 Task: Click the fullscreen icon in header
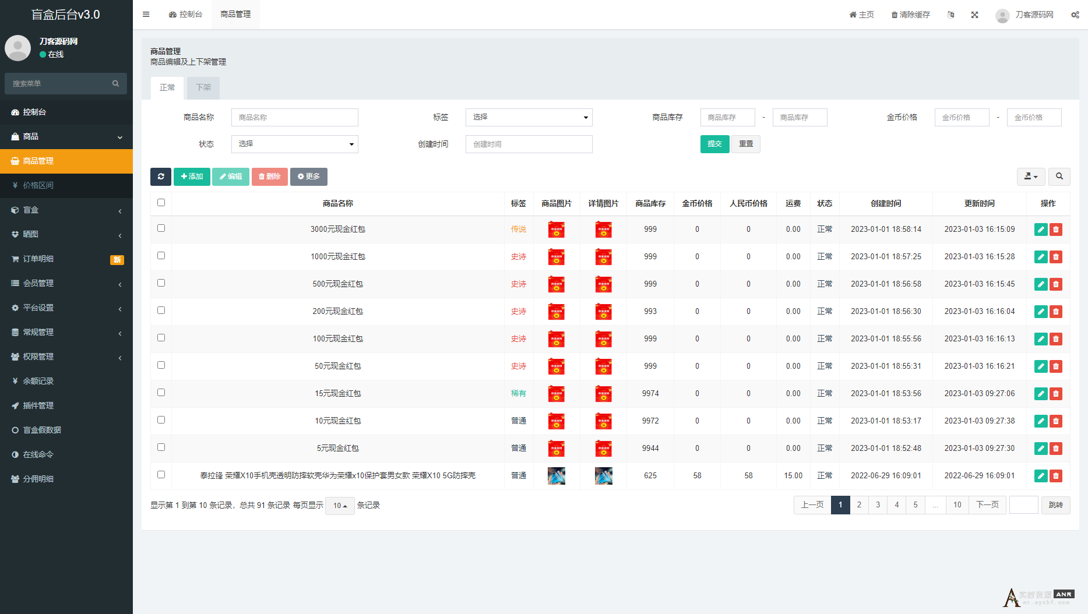click(x=974, y=15)
